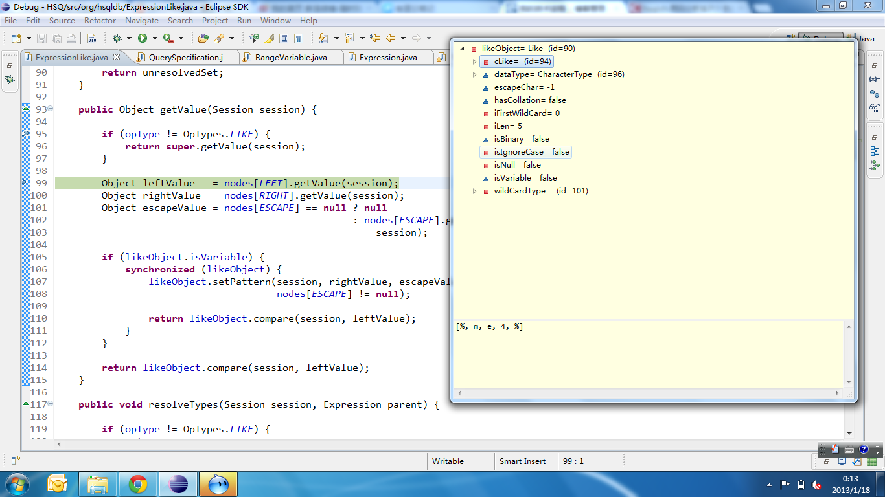Open the Debug view from the left trim
This screenshot has width=885, height=497.
click(10, 79)
